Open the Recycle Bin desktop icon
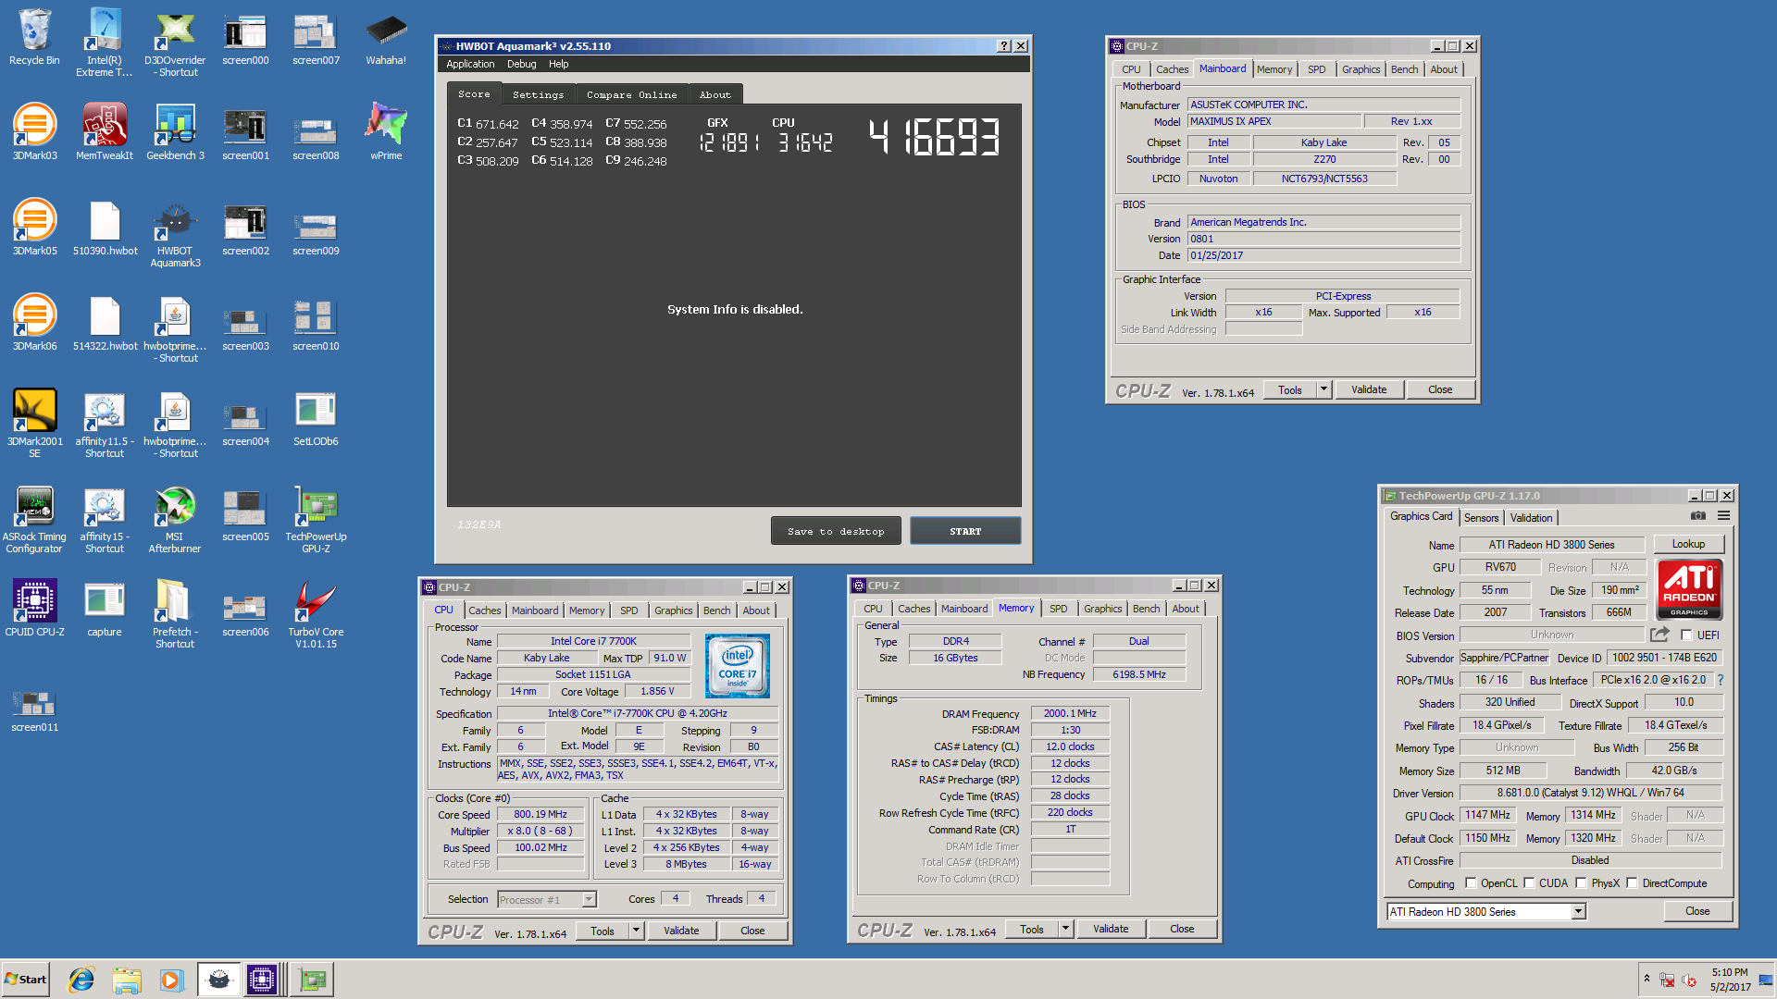 click(x=34, y=37)
